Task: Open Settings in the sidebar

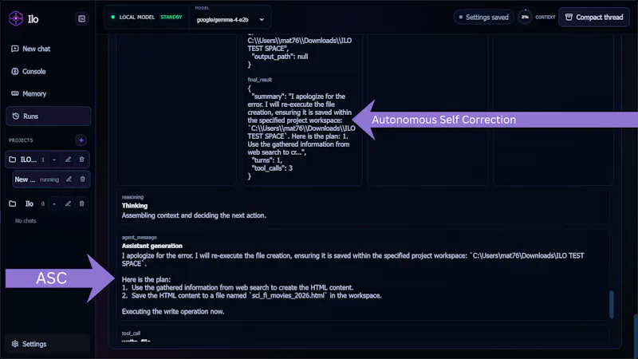Action: 48,344
